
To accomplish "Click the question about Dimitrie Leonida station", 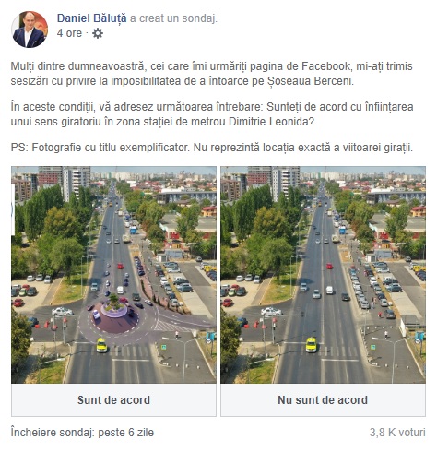I will (212, 114).
